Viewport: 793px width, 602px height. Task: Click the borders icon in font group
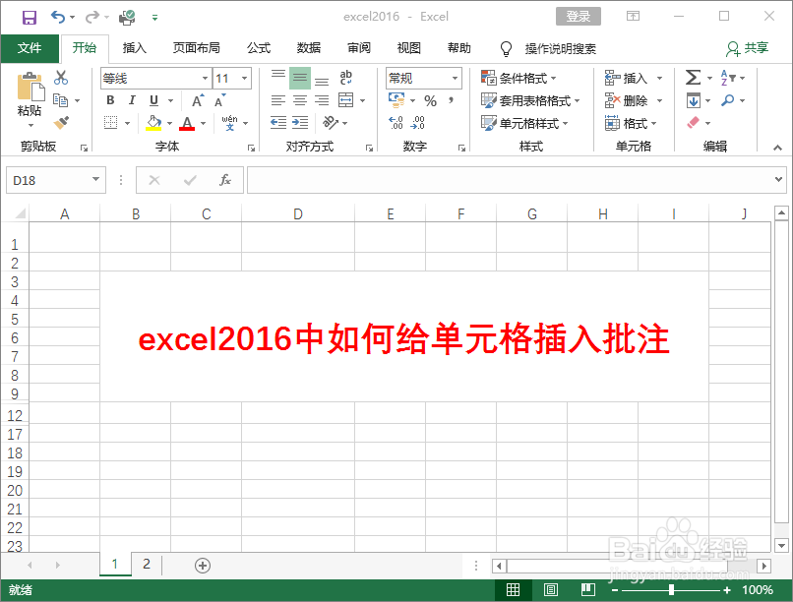point(111,122)
